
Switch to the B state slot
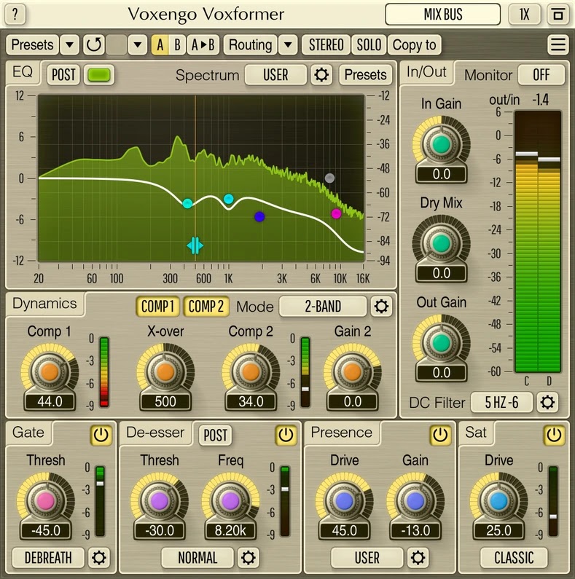tap(177, 44)
